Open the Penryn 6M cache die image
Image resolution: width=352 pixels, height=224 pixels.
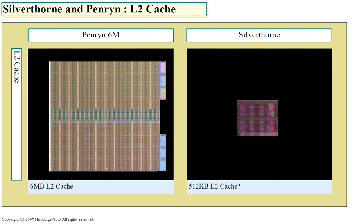[107, 116]
